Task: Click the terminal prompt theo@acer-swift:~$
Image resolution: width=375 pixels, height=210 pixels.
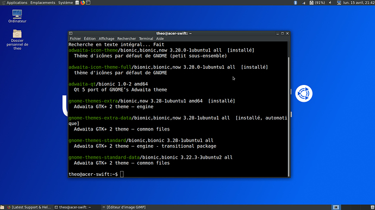Action: pos(93,174)
